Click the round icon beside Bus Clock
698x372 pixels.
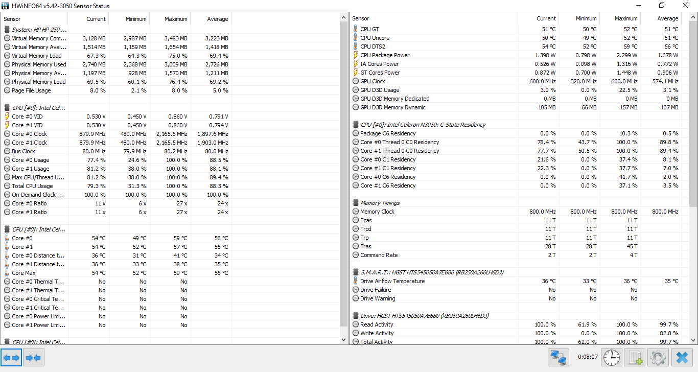(x=7, y=151)
